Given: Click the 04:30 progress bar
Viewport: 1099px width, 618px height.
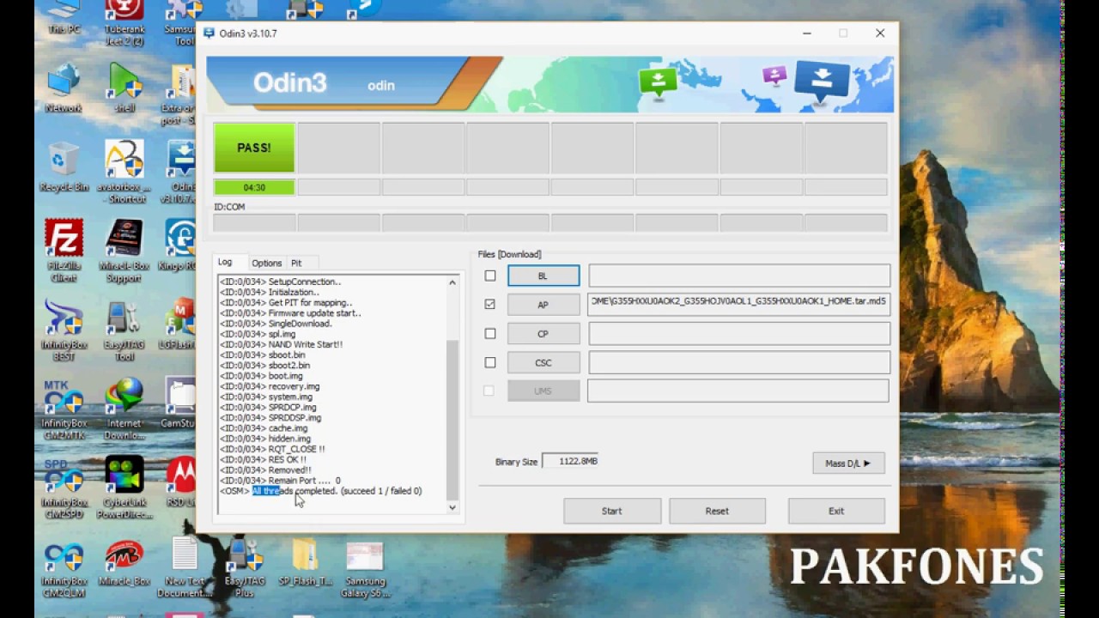Looking at the screenshot, I should point(254,187).
